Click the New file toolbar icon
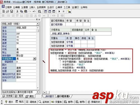This screenshot has width=140, height=105. (x=4, y=12)
